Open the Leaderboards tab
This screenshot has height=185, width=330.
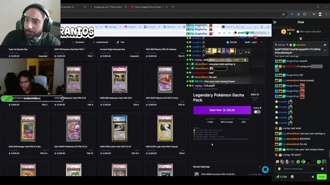click(x=100, y=42)
